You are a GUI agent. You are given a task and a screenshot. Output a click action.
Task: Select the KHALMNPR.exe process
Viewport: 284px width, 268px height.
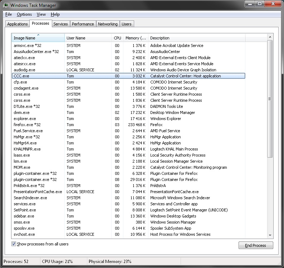[x=128, y=149]
